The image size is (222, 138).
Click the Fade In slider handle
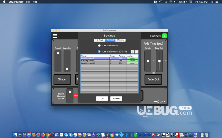click(x=148, y=61)
